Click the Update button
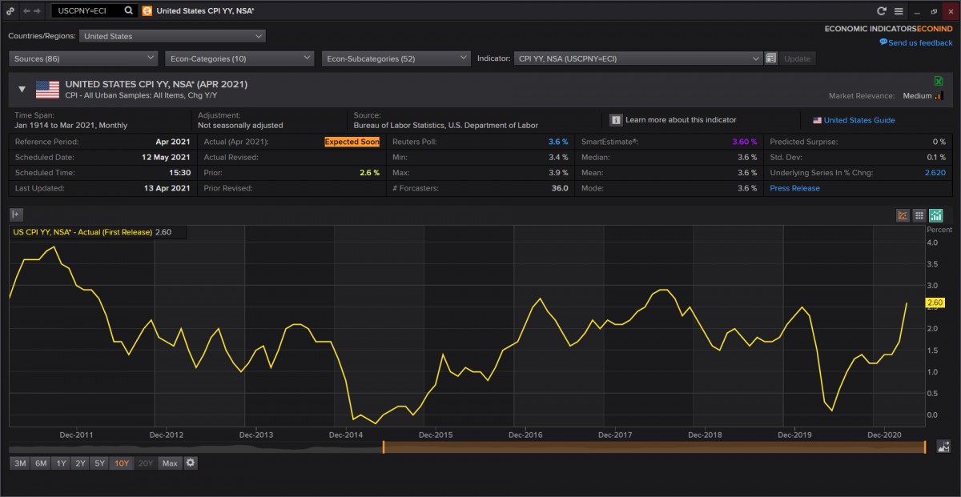 797,58
